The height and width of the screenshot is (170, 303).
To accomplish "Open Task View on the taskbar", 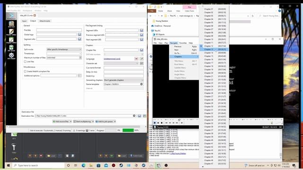I will (x=76, y=165).
